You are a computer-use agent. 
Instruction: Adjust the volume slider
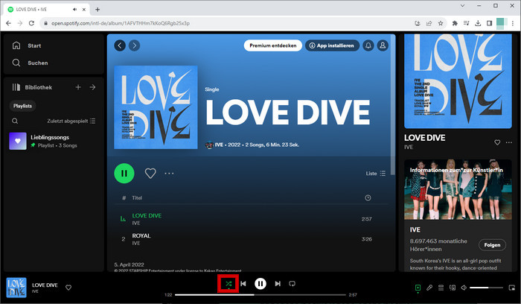pyautogui.click(x=486, y=288)
